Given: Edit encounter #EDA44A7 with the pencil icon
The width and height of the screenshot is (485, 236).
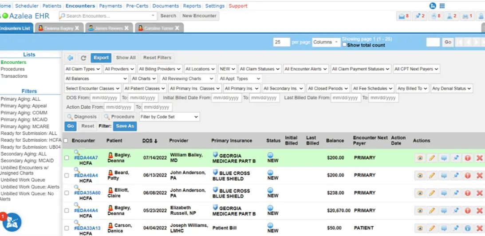Looking at the screenshot, I should coord(432,158).
